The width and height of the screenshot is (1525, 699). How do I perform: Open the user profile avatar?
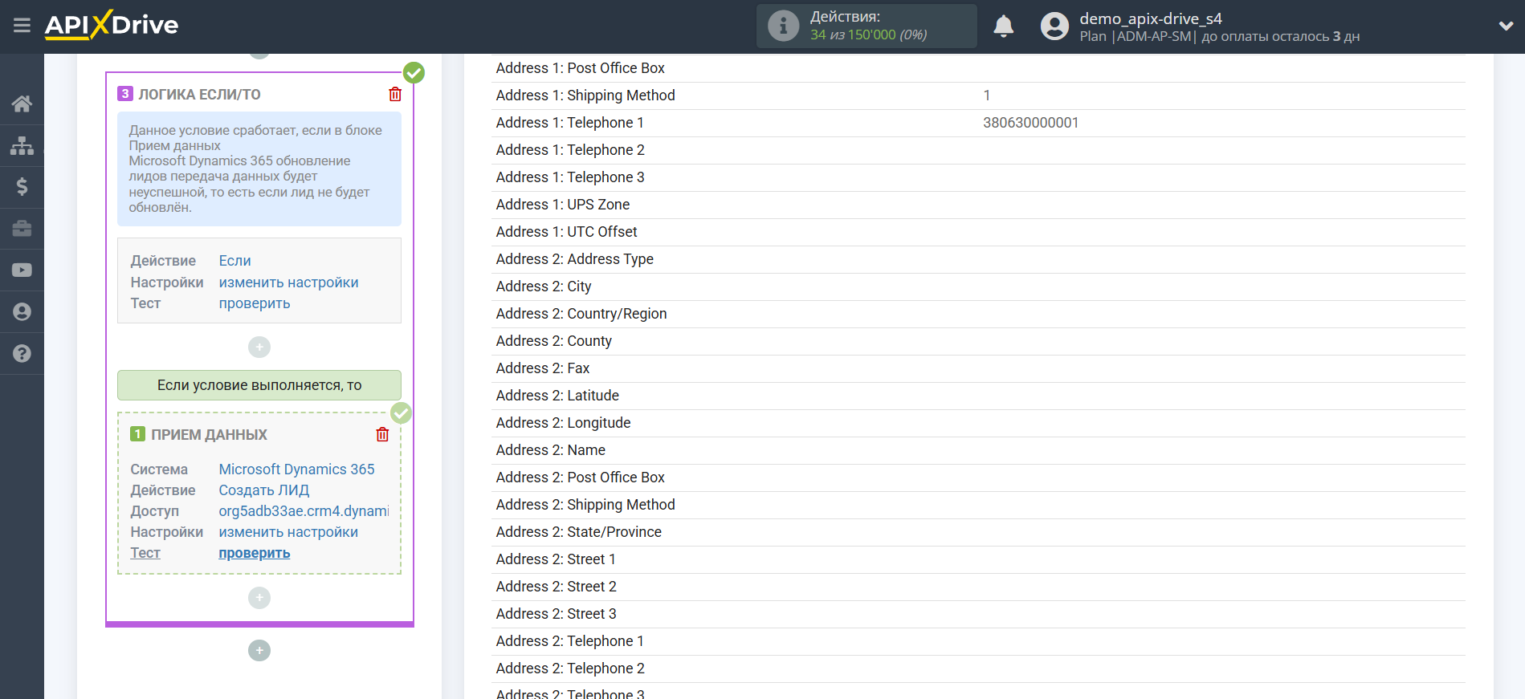(1054, 26)
